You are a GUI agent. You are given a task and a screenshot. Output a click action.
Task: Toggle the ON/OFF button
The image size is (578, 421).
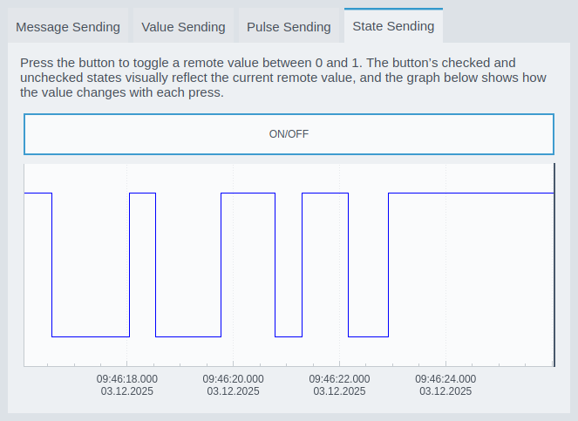point(289,134)
